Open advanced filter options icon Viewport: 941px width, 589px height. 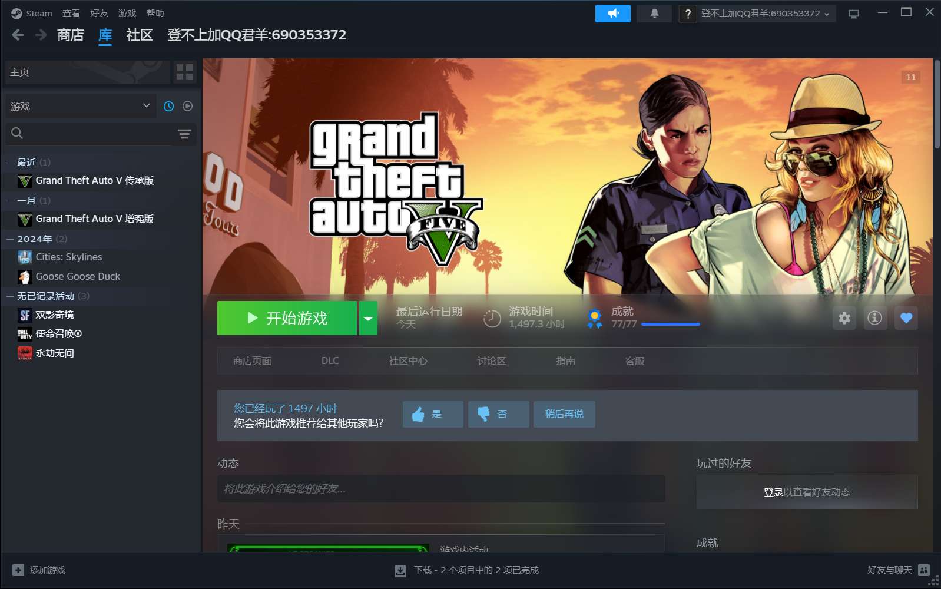[x=184, y=134]
